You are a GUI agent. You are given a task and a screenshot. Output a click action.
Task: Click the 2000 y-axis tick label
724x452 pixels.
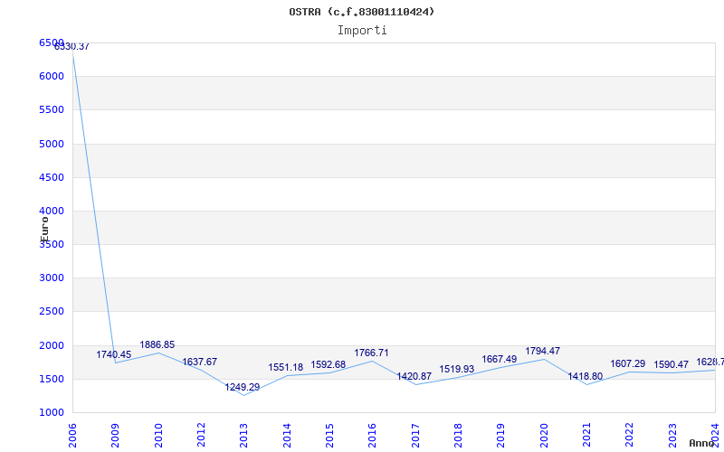(x=52, y=345)
